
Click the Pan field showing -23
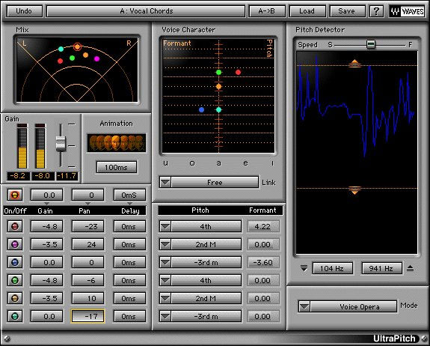(87, 226)
